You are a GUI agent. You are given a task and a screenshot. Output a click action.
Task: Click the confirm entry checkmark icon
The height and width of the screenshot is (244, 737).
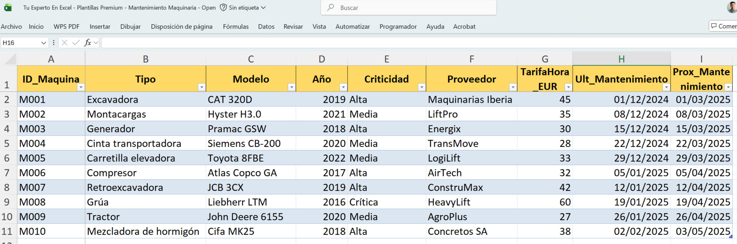[x=76, y=43]
